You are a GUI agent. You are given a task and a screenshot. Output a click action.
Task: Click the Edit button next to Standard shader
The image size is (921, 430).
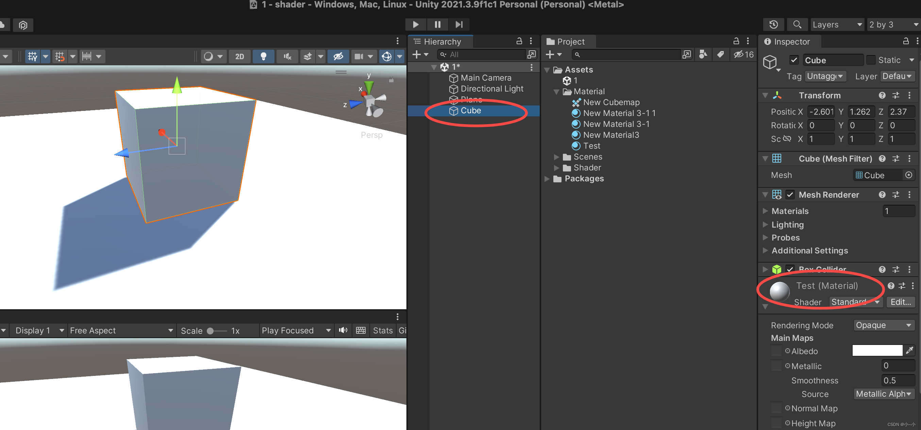[900, 302]
